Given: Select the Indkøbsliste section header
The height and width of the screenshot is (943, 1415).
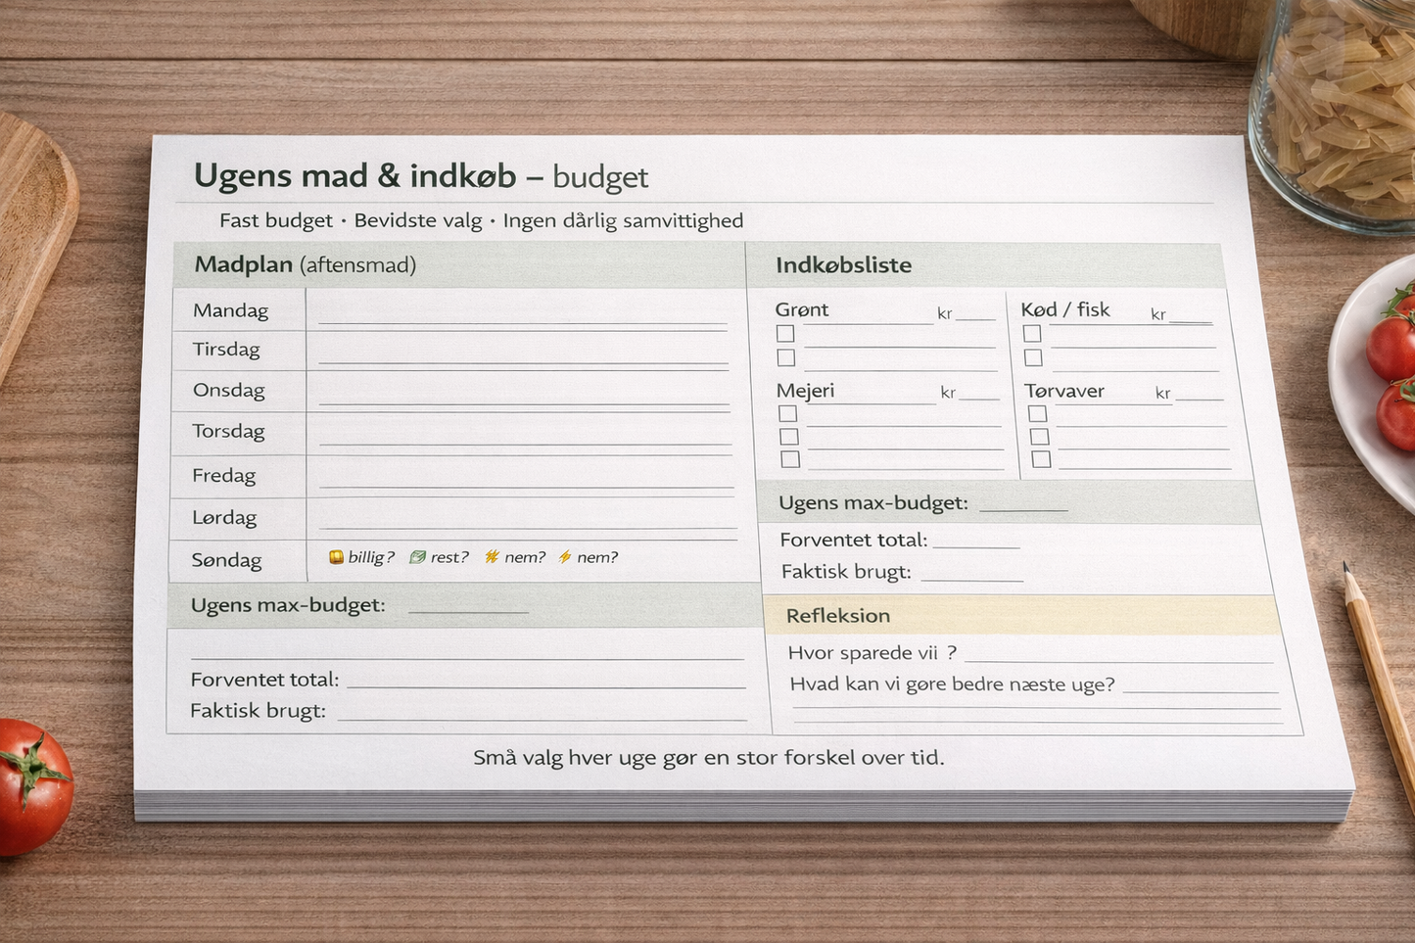Looking at the screenshot, I should (x=844, y=264).
